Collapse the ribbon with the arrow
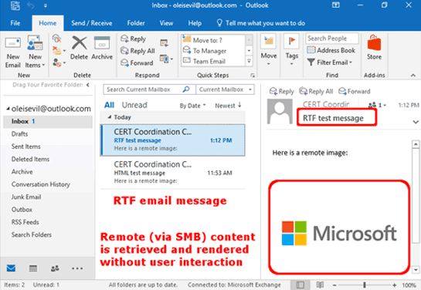The height and width of the screenshot is (290, 421). [413, 76]
